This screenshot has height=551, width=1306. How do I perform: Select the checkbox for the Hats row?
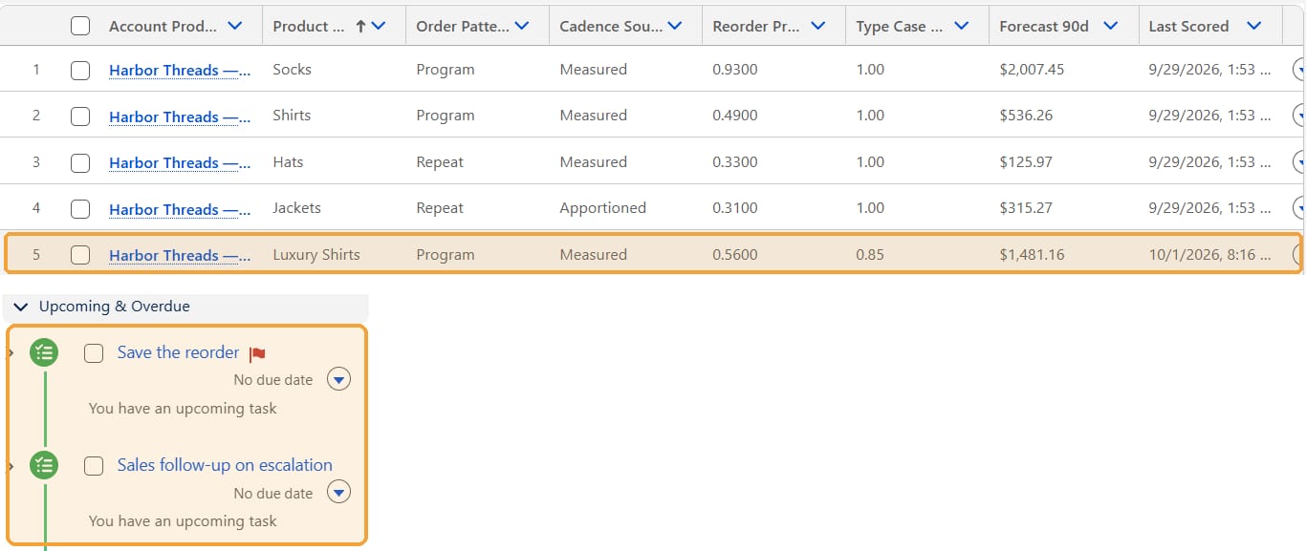(x=80, y=163)
